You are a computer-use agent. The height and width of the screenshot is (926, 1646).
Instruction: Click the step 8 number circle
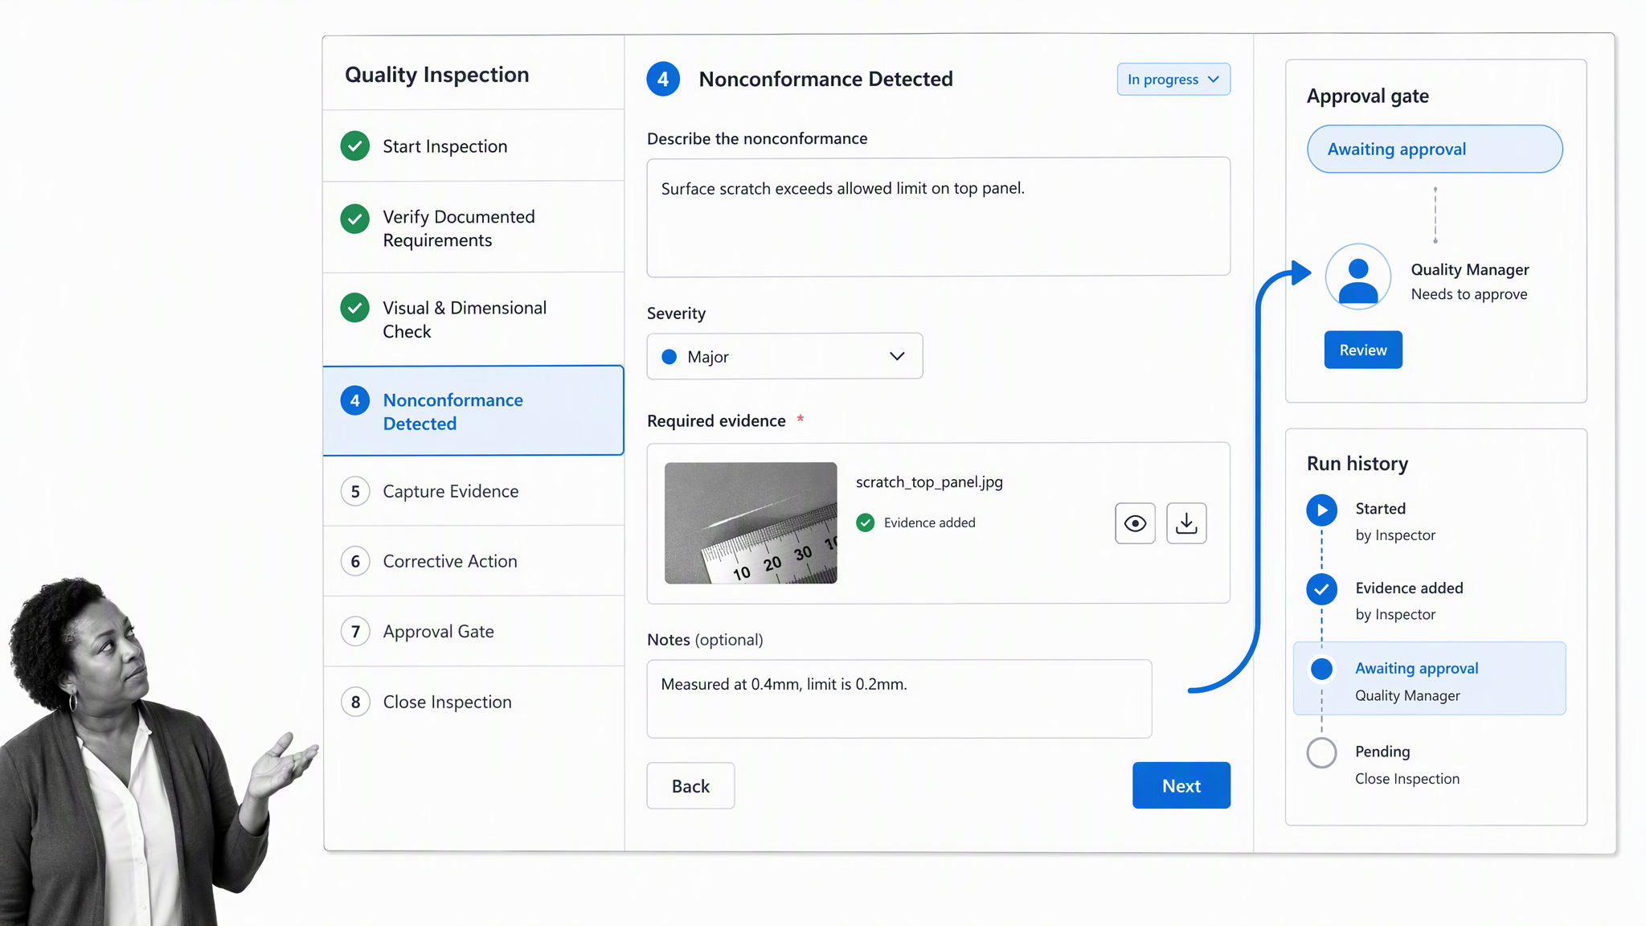tap(355, 702)
